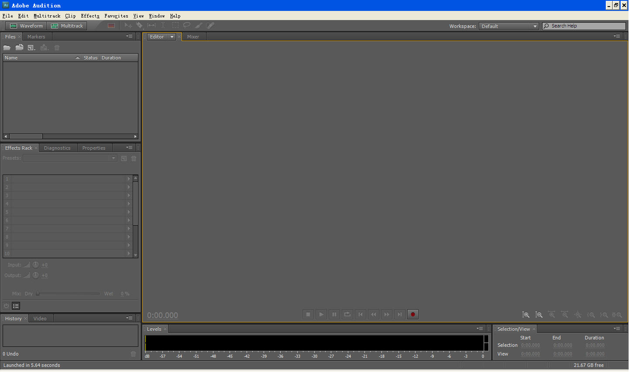Switch to the Mixer tab
Screen dimensions: 632x373
tap(193, 37)
